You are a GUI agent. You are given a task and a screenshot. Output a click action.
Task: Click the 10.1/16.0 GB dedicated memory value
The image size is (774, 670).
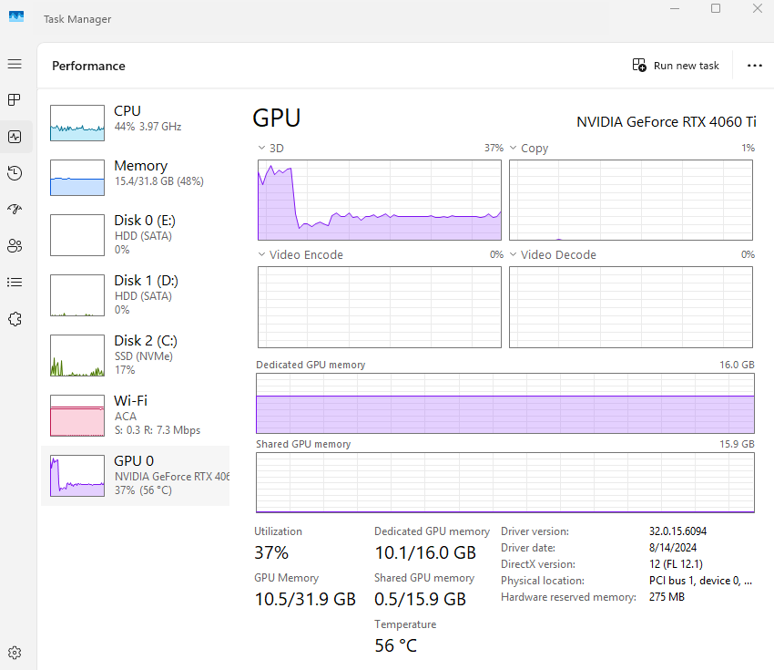click(425, 552)
